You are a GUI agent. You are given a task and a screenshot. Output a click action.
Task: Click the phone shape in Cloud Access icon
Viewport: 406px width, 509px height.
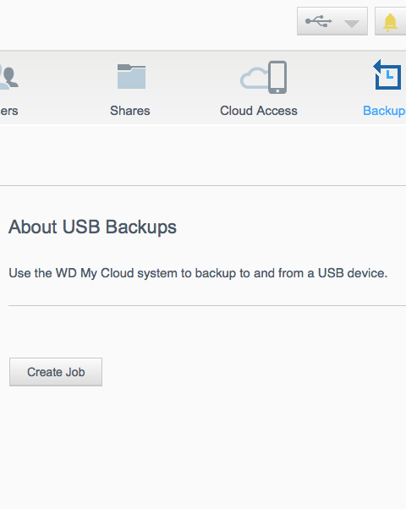[277, 77]
